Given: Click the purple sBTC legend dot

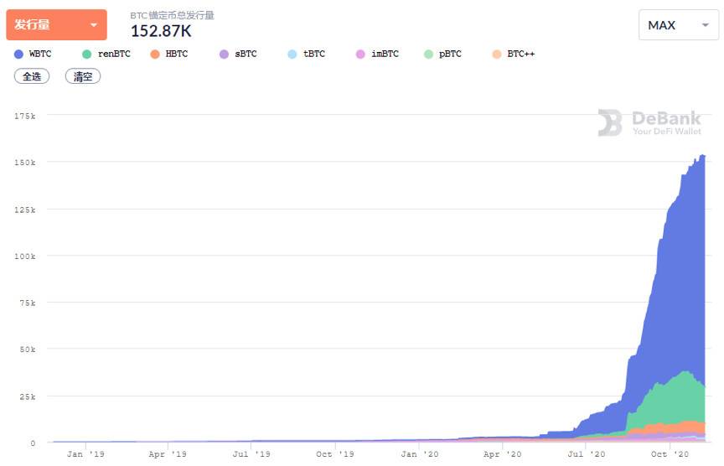Looking at the screenshot, I should click(224, 54).
